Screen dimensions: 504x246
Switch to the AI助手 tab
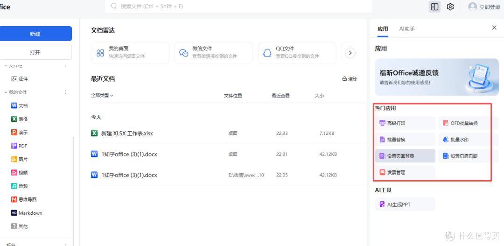pyautogui.click(x=407, y=28)
